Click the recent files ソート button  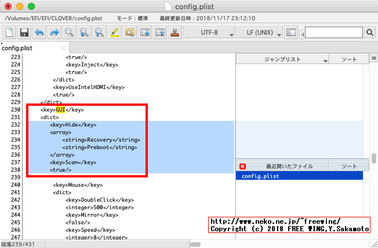349,166
